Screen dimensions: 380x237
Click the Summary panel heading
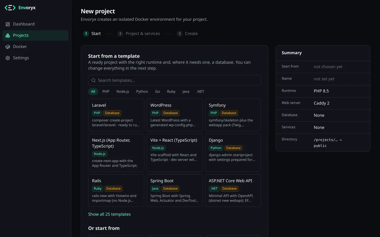click(292, 53)
